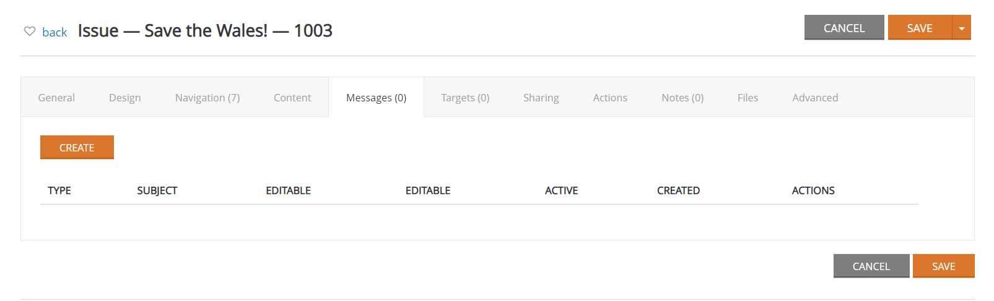Image resolution: width=994 pixels, height=301 pixels.
Task: Switch to the General tab
Action: (x=56, y=98)
